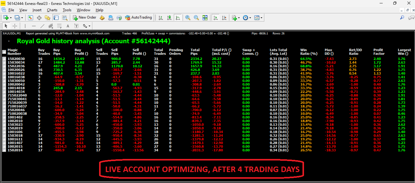This screenshot has width=415, height=183.
Task: Toggle Chart Shift icon
Action: (224, 18)
